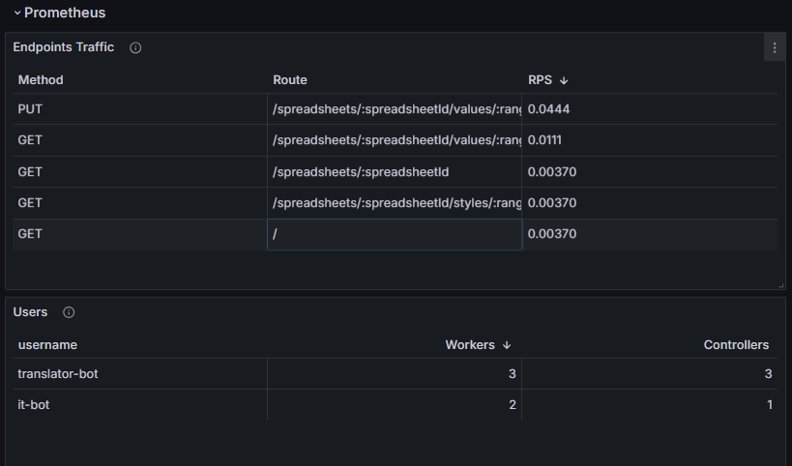Click RPS column sort arrow
The height and width of the screenshot is (466, 792).
(565, 80)
